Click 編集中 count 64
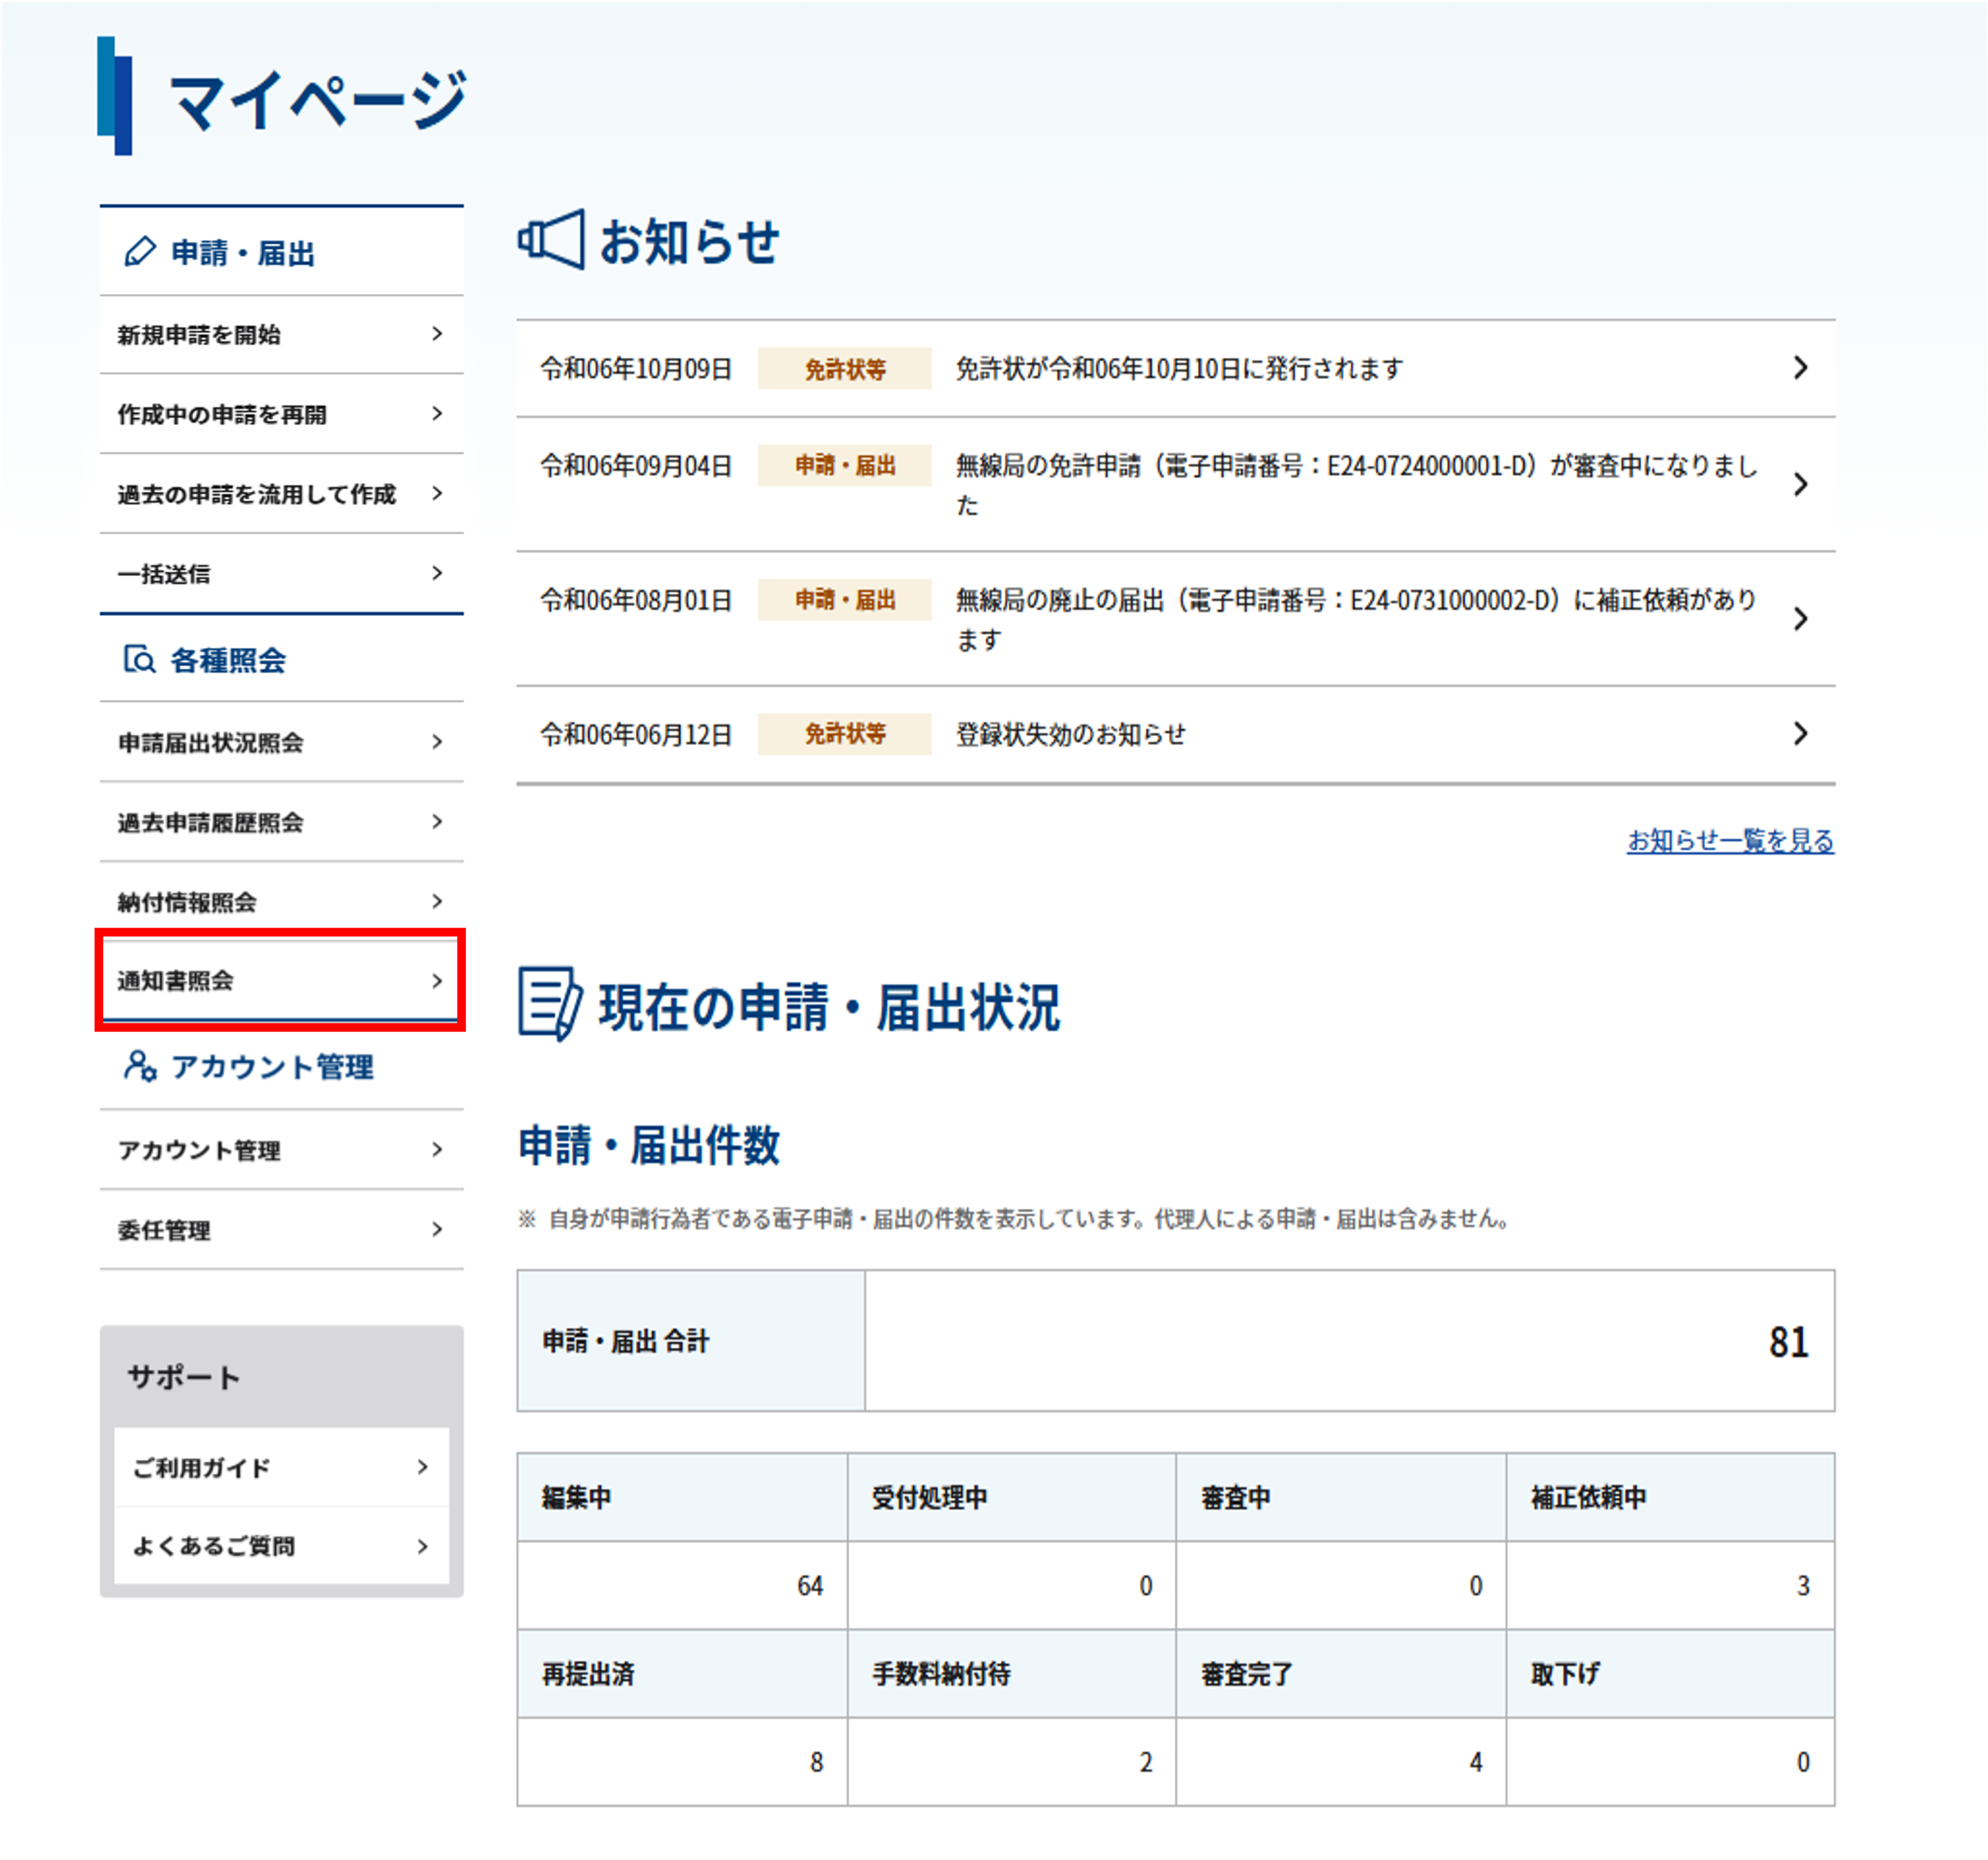This screenshot has width=1988, height=1860. (x=809, y=1585)
